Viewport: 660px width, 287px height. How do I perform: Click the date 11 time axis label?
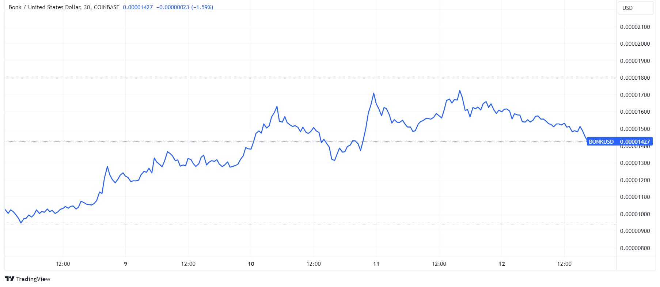click(x=376, y=264)
